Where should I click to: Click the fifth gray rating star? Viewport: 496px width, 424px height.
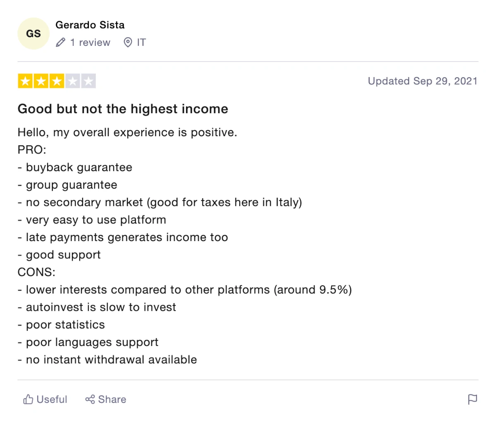(88, 81)
